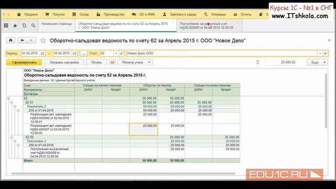Image resolution: width=336 pixels, height=189 pixels.
Task: Open the ОС и НМА section
Action: (x=143, y=14)
